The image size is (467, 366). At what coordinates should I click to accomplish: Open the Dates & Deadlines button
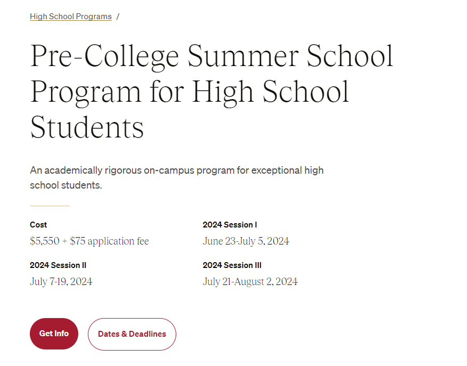point(132,334)
